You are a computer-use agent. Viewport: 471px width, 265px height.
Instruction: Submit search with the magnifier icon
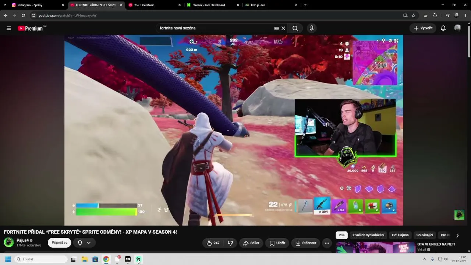[x=295, y=28]
